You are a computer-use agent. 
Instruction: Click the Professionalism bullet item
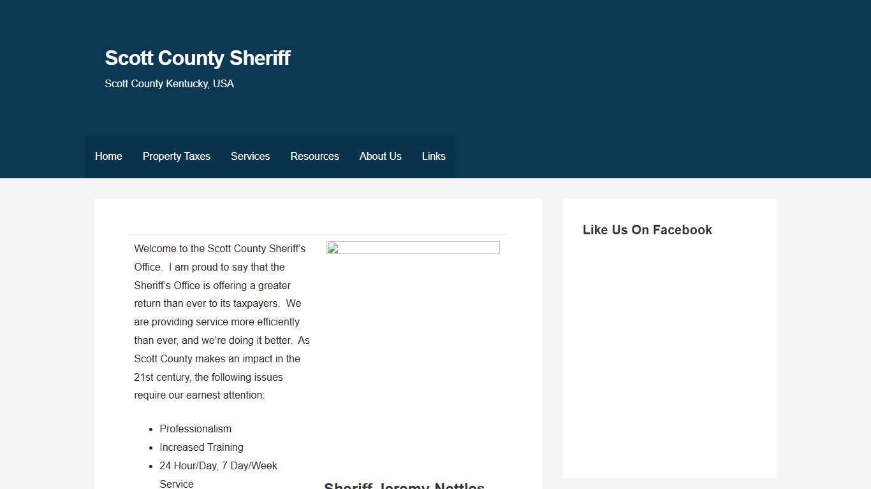pyautogui.click(x=195, y=429)
